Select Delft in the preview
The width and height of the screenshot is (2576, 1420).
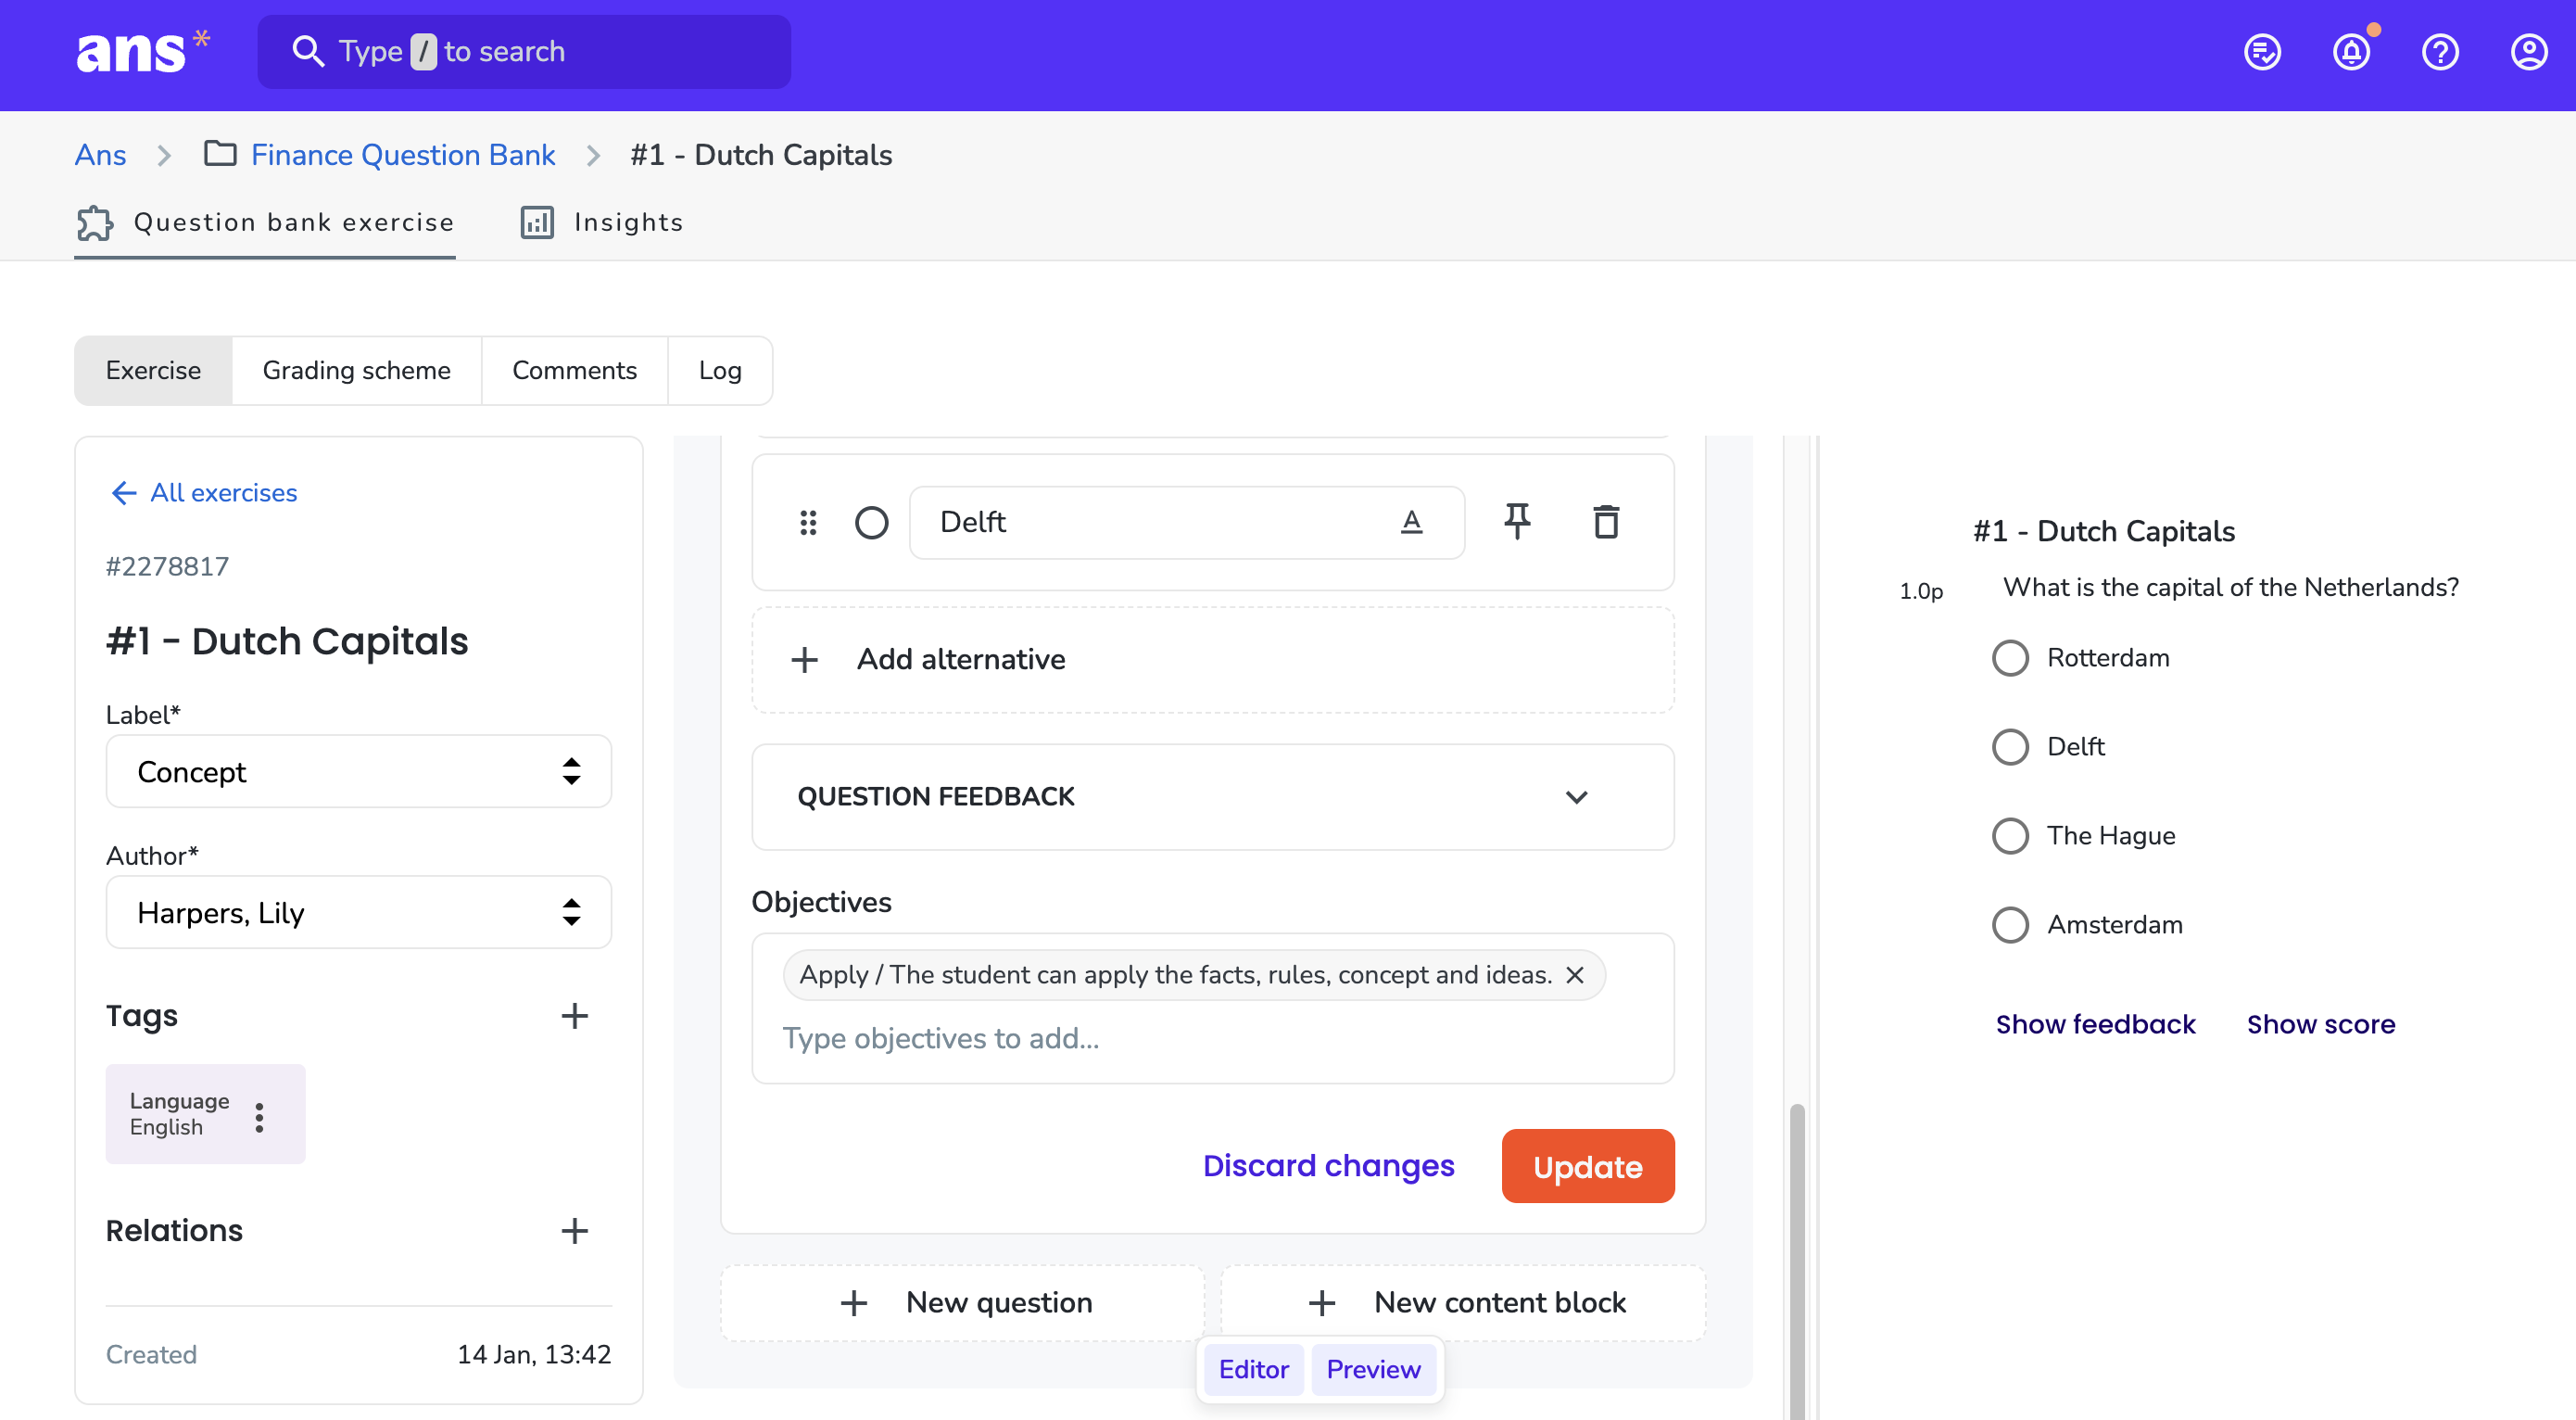coord(2010,747)
